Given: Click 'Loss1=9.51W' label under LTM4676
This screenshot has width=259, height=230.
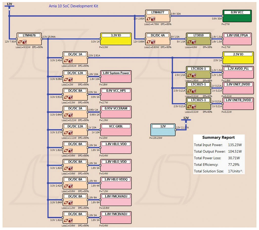Looking at the screenshot, I should click(x=23, y=47).
